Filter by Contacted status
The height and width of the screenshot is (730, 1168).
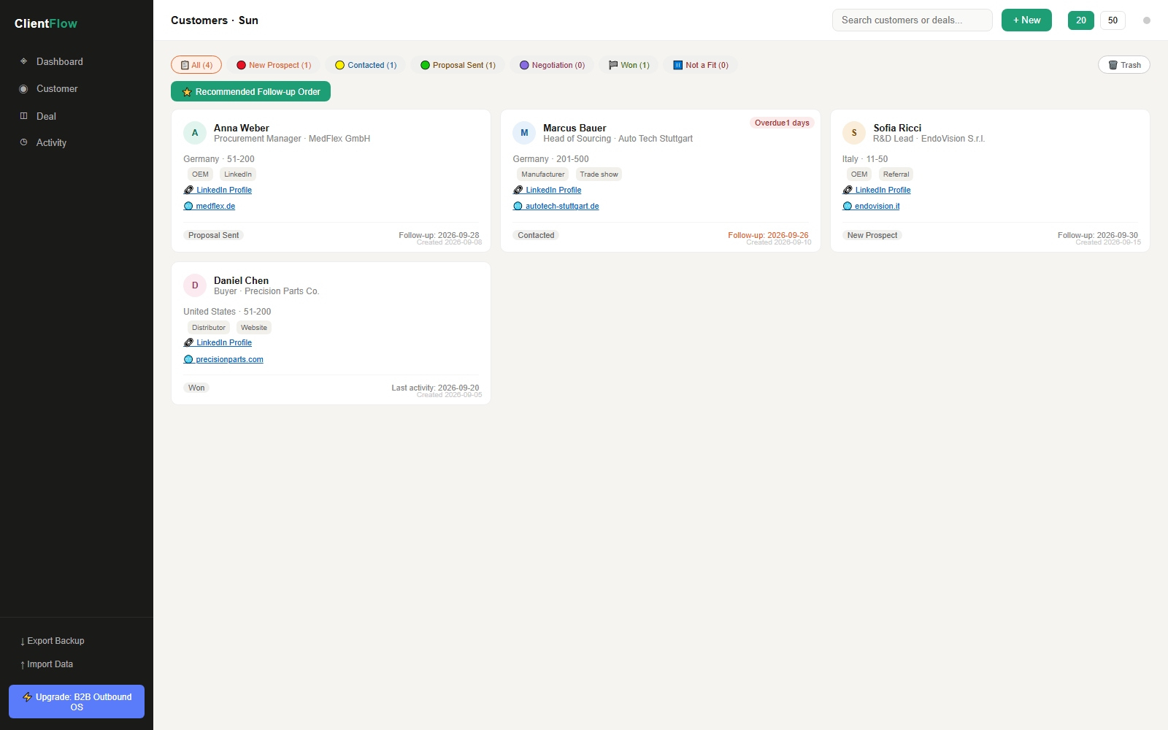(366, 65)
